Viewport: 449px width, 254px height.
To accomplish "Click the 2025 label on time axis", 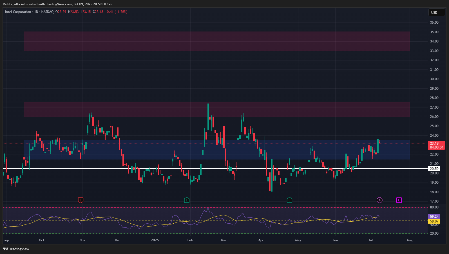I will click(155, 240).
